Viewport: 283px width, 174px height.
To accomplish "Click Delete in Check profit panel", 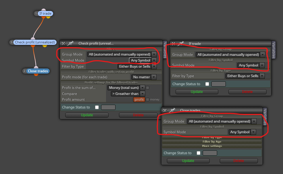I will point(138,115).
